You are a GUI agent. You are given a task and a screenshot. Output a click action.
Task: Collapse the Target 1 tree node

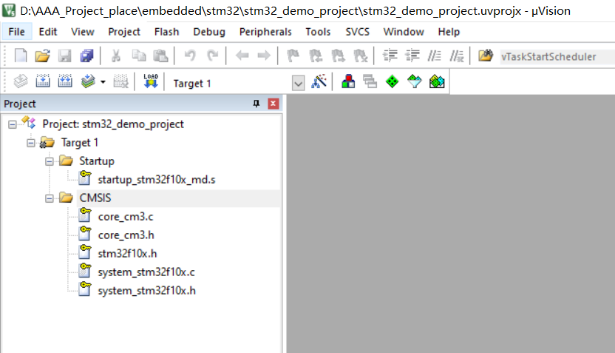(x=30, y=143)
